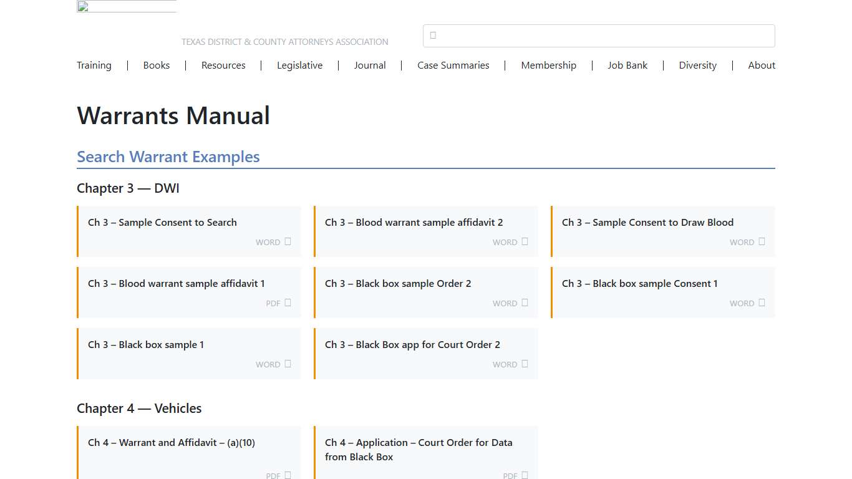852x479 pixels.
Task: Go to Case Summaries in navigation
Action: coord(453,65)
